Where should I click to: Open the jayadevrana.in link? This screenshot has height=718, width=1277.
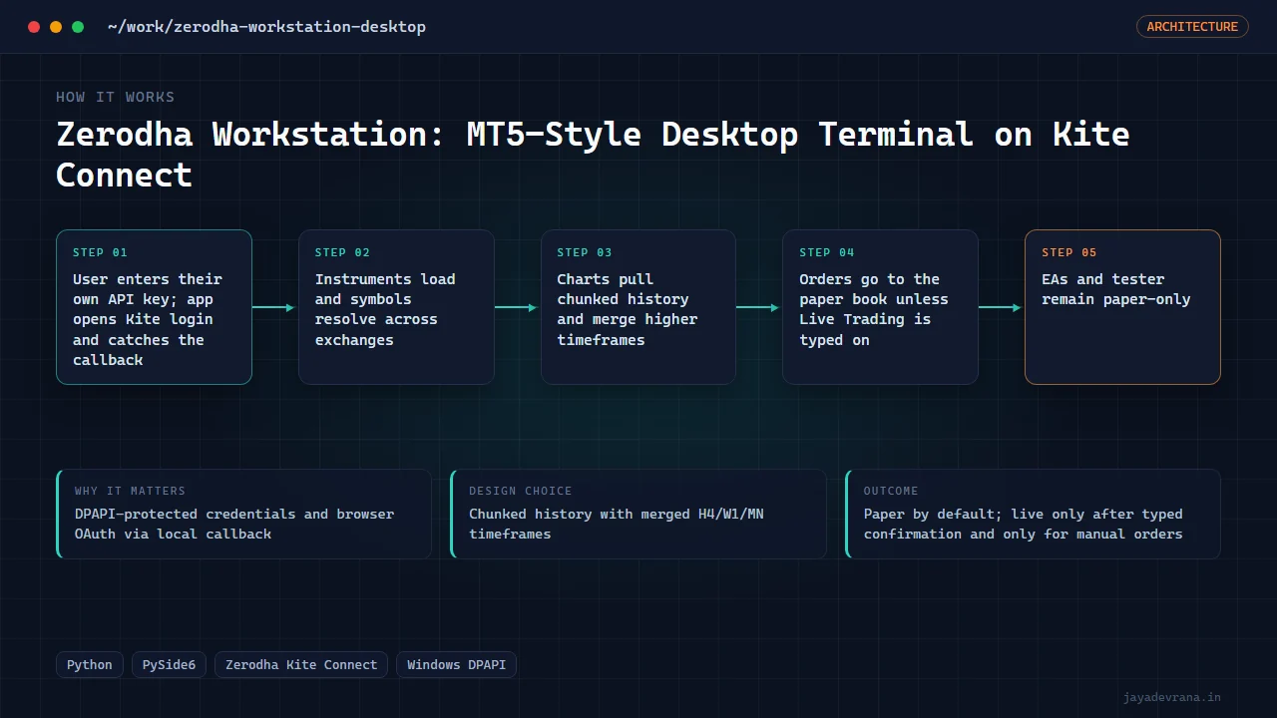[1171, 697]
